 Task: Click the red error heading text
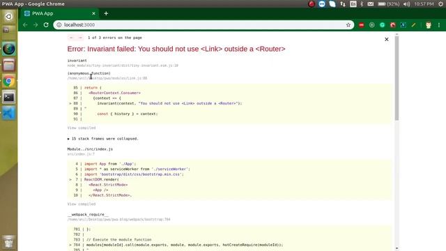click(176, 49)
